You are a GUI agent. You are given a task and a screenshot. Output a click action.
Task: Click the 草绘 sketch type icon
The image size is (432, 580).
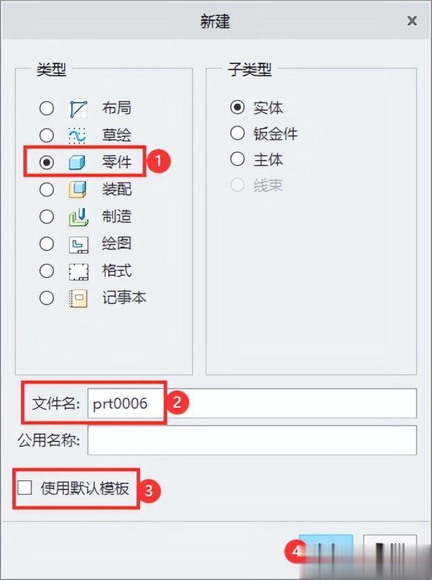tap(78, 136)
